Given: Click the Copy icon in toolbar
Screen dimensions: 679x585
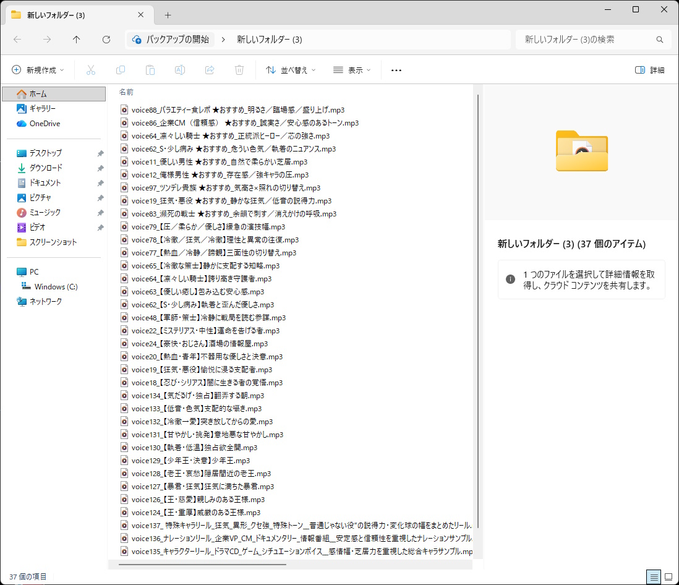Looking at the screenshot, I should point(121,70).
